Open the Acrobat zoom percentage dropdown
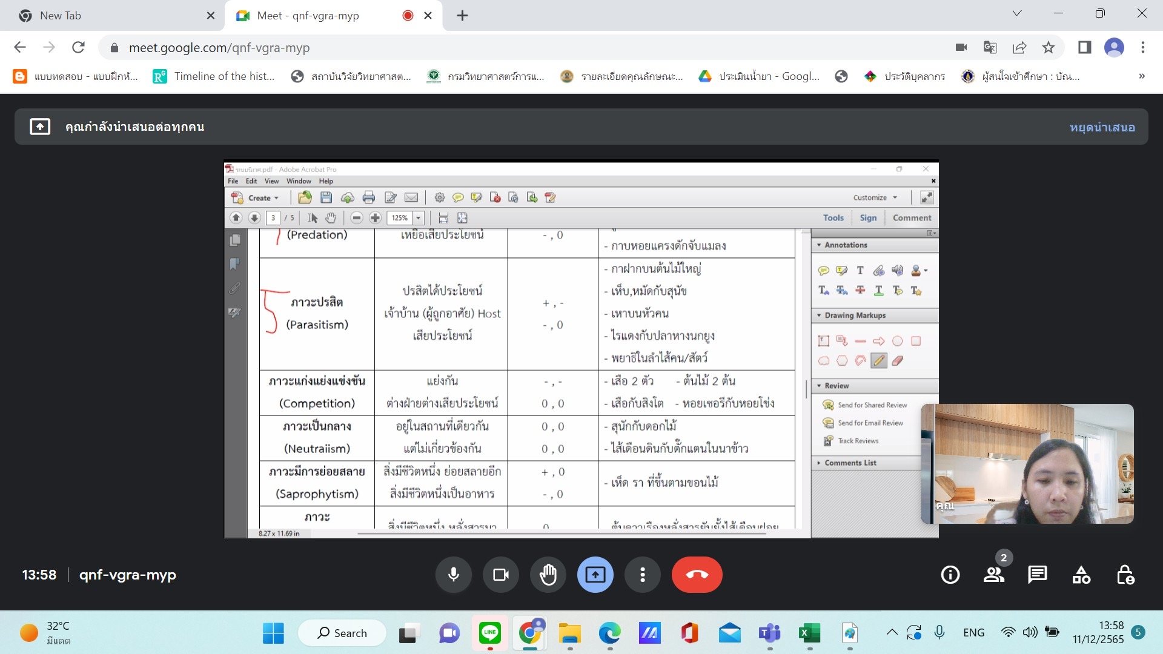 pos(418,218)
